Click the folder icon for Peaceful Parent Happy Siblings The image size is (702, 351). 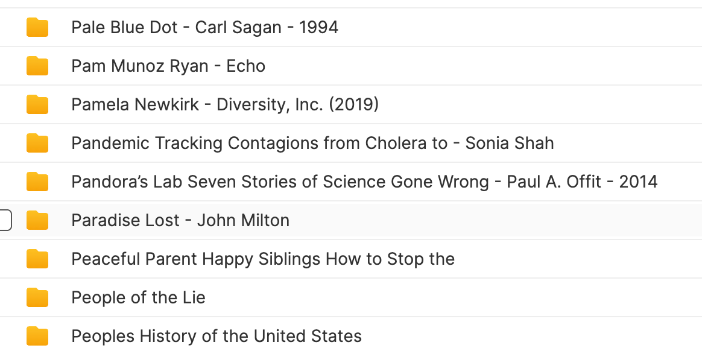point(37,259)
